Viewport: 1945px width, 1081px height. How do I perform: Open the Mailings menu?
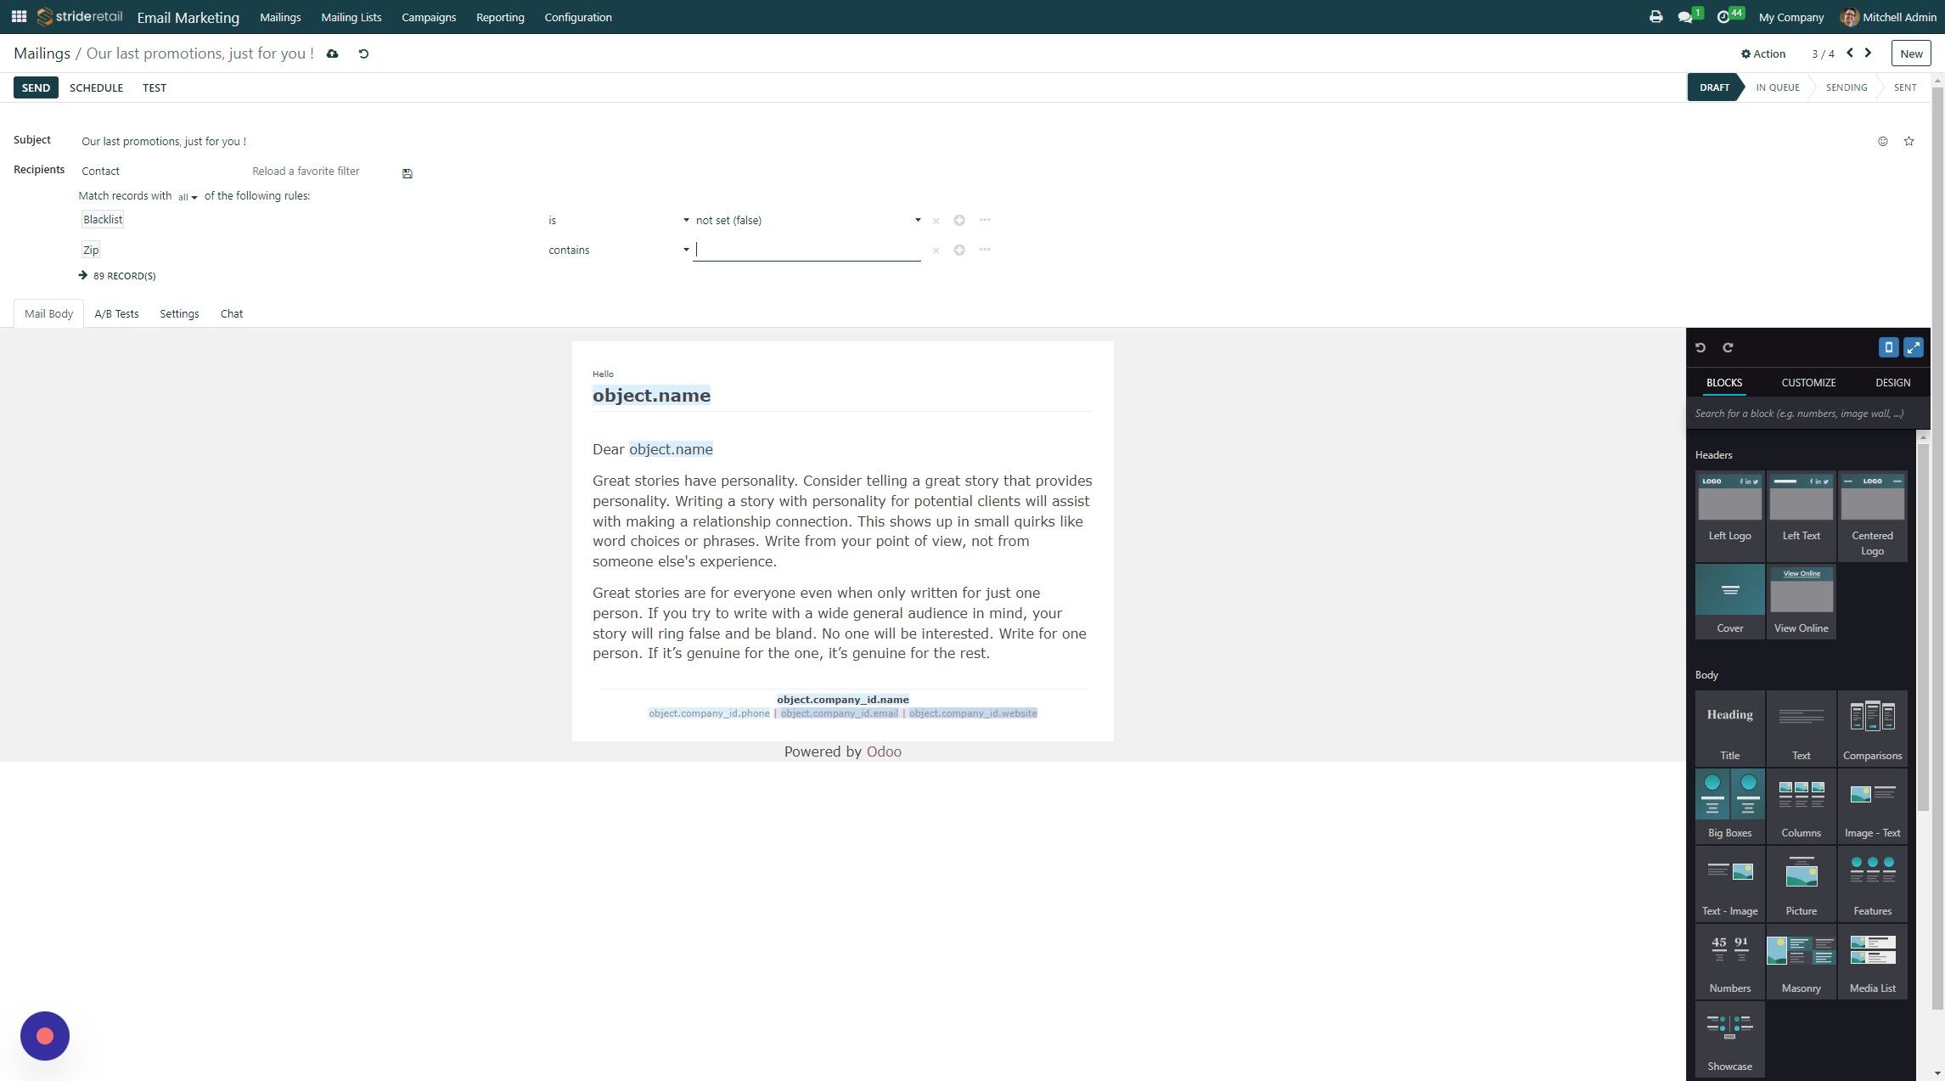coord(280,17)
